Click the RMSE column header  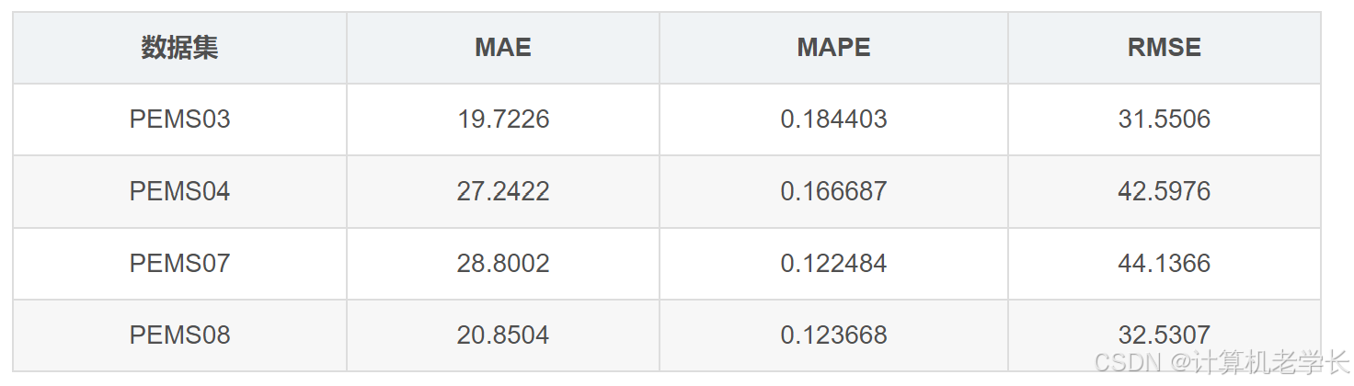pyautogui.click(x=1165, y=48)
